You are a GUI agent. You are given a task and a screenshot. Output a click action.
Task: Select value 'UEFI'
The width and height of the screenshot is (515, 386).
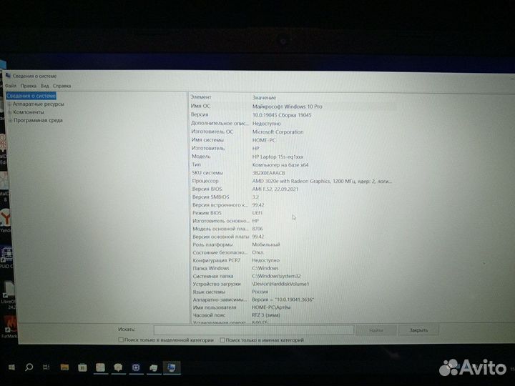[257, 213]
